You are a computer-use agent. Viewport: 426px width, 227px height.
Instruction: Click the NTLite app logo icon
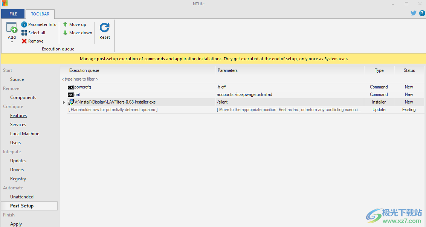5,3
